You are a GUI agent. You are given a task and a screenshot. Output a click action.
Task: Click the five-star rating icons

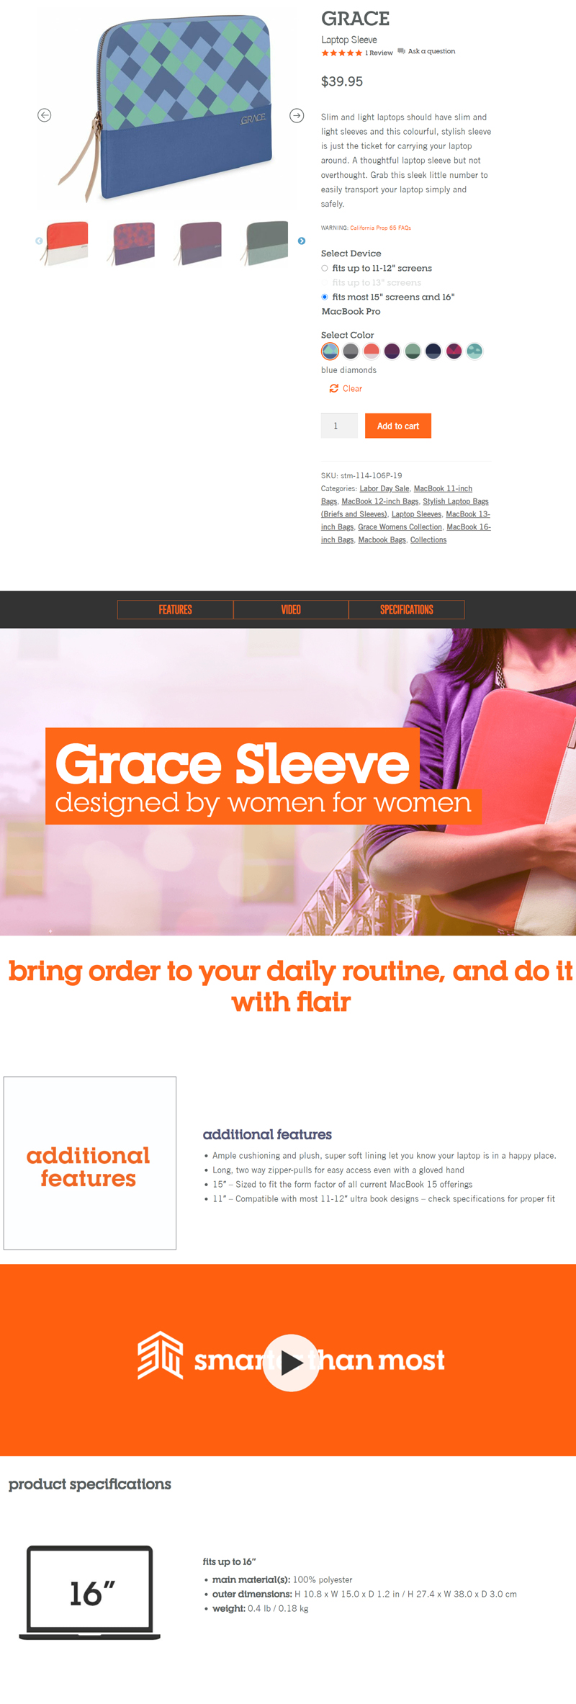[341, 53]
